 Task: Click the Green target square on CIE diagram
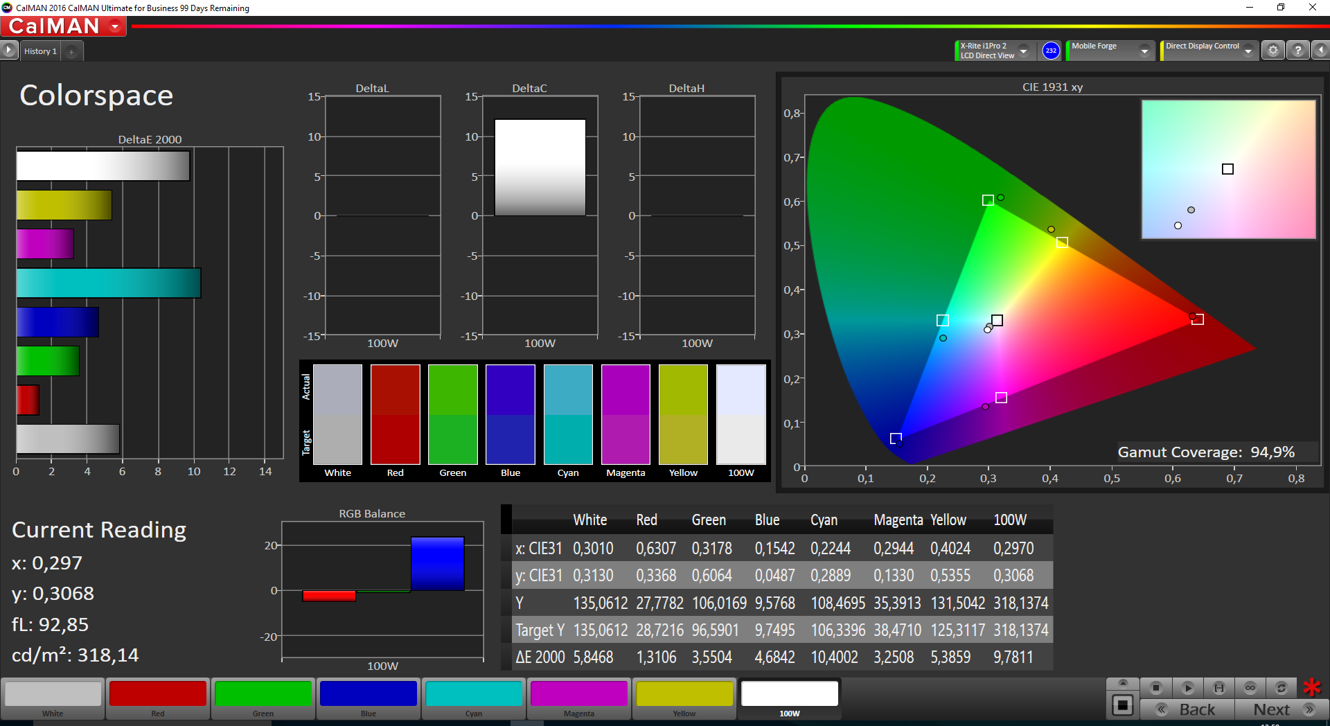tap(988, 200)
